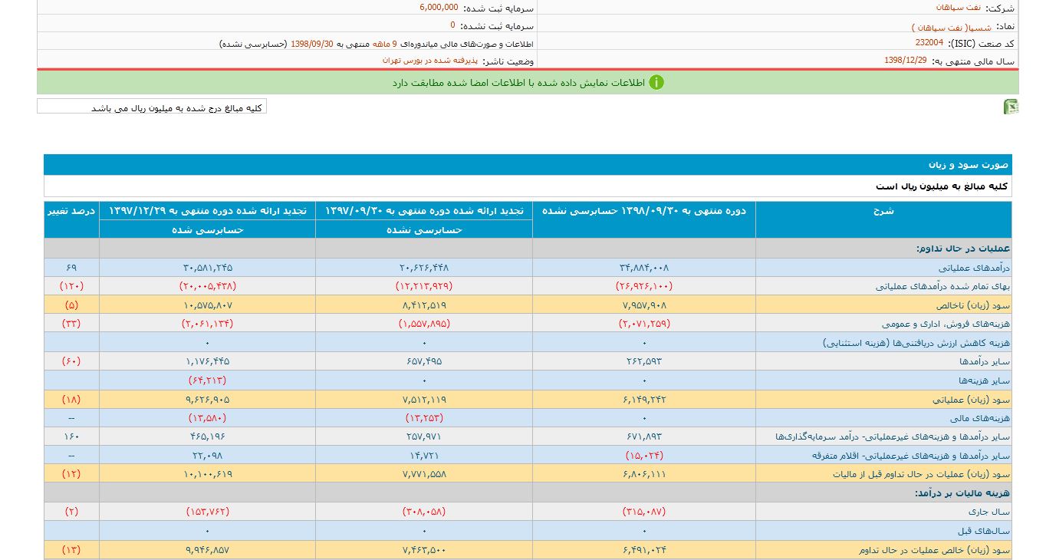
Task: Click the row label 'عملیات در حال تداوم:'
Action: point(963,249)
